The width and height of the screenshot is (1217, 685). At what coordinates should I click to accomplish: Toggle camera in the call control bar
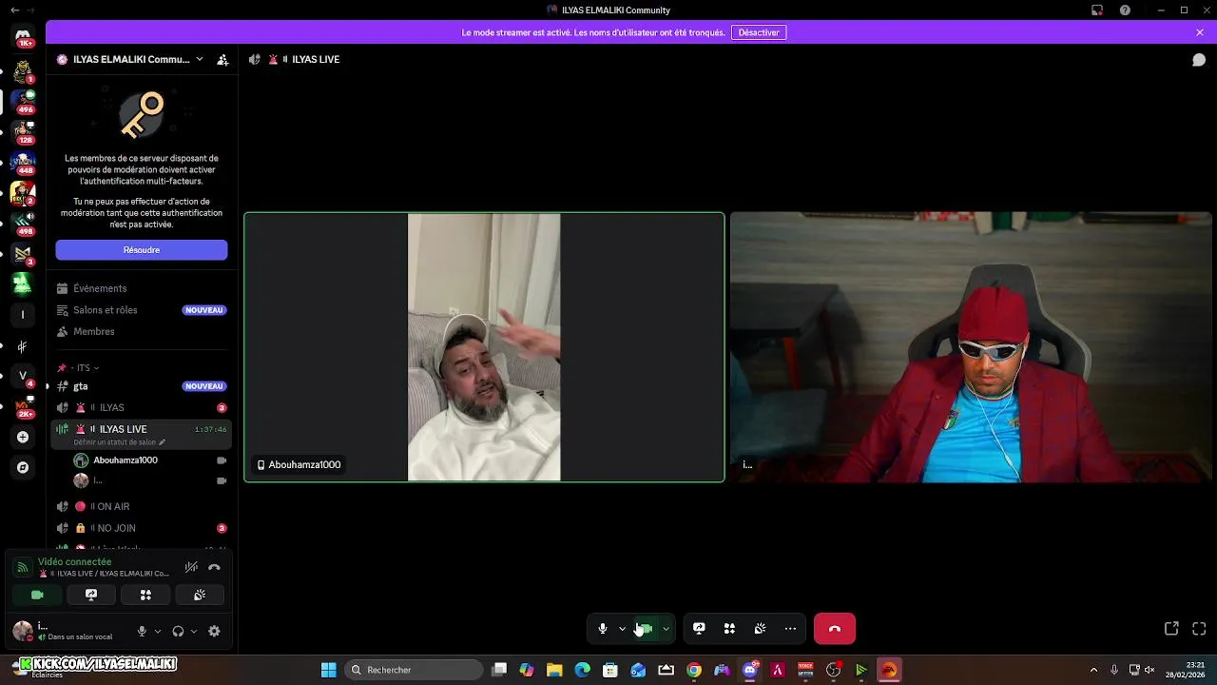click(645, 628)
